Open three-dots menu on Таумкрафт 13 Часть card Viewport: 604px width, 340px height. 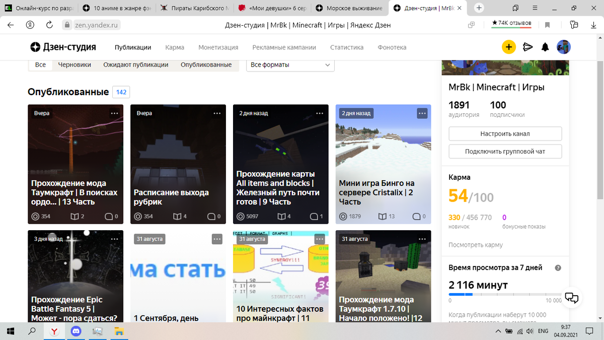(x=114, y=113)
